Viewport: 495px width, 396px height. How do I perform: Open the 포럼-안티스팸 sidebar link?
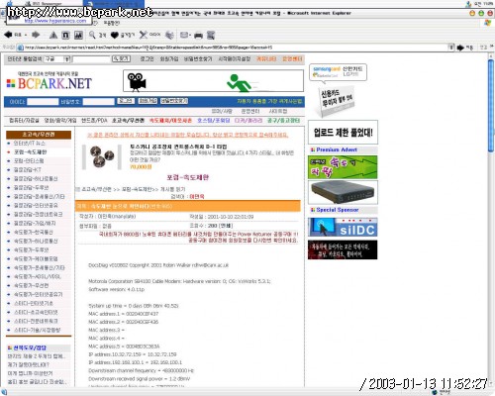pos(29,161)
